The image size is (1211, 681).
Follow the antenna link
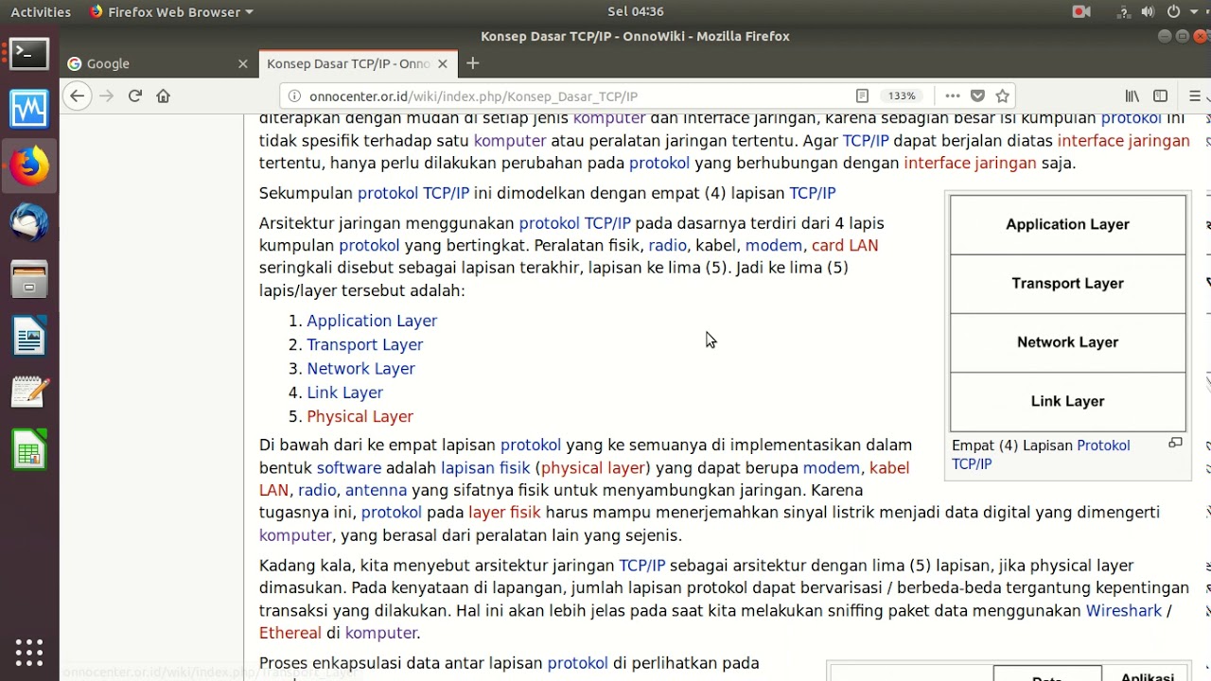pyautogui.click(x=376, y=490)
